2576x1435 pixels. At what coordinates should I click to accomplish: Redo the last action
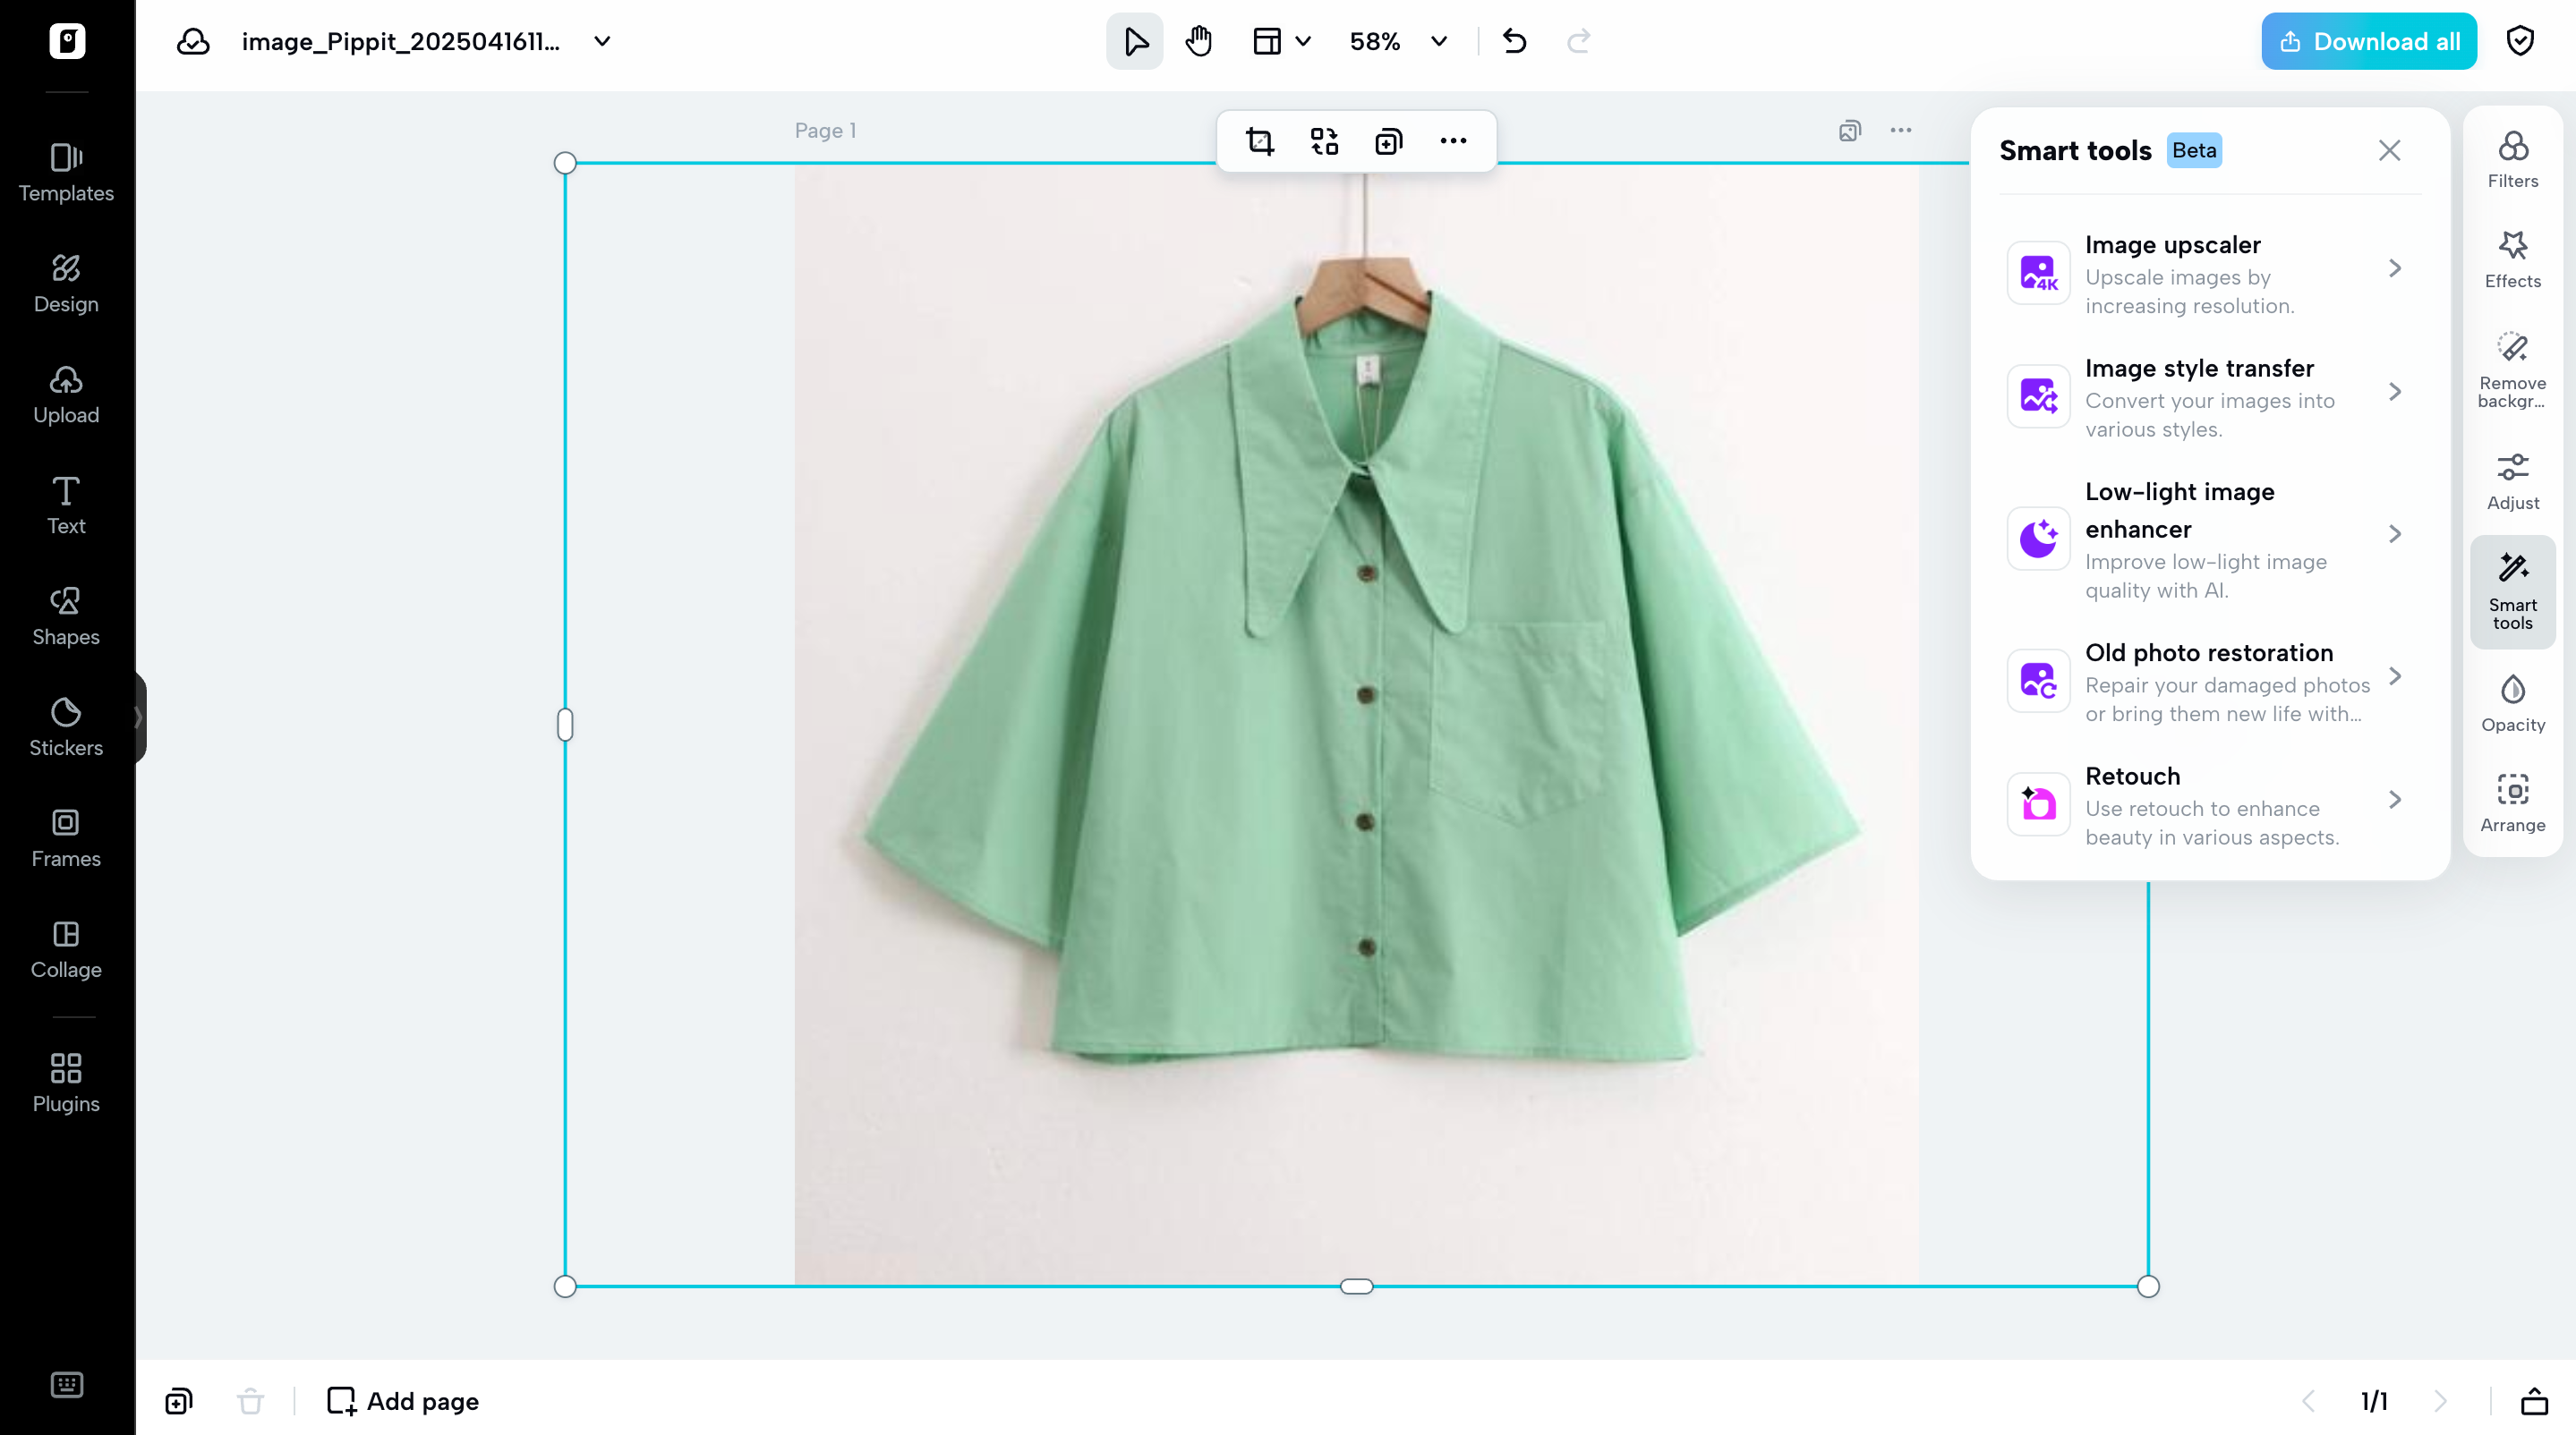(1578, 41)
